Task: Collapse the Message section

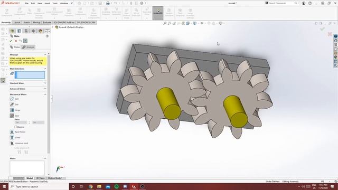Action: click(x=45, y=54)
